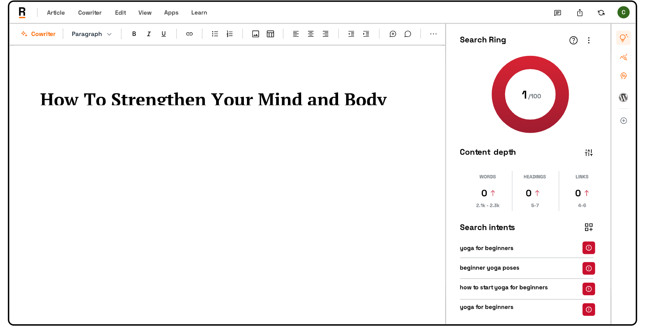This screenshot has height=326, width=645.
Task: Open the AI brain sidebar icon
Action: (623, 76)
